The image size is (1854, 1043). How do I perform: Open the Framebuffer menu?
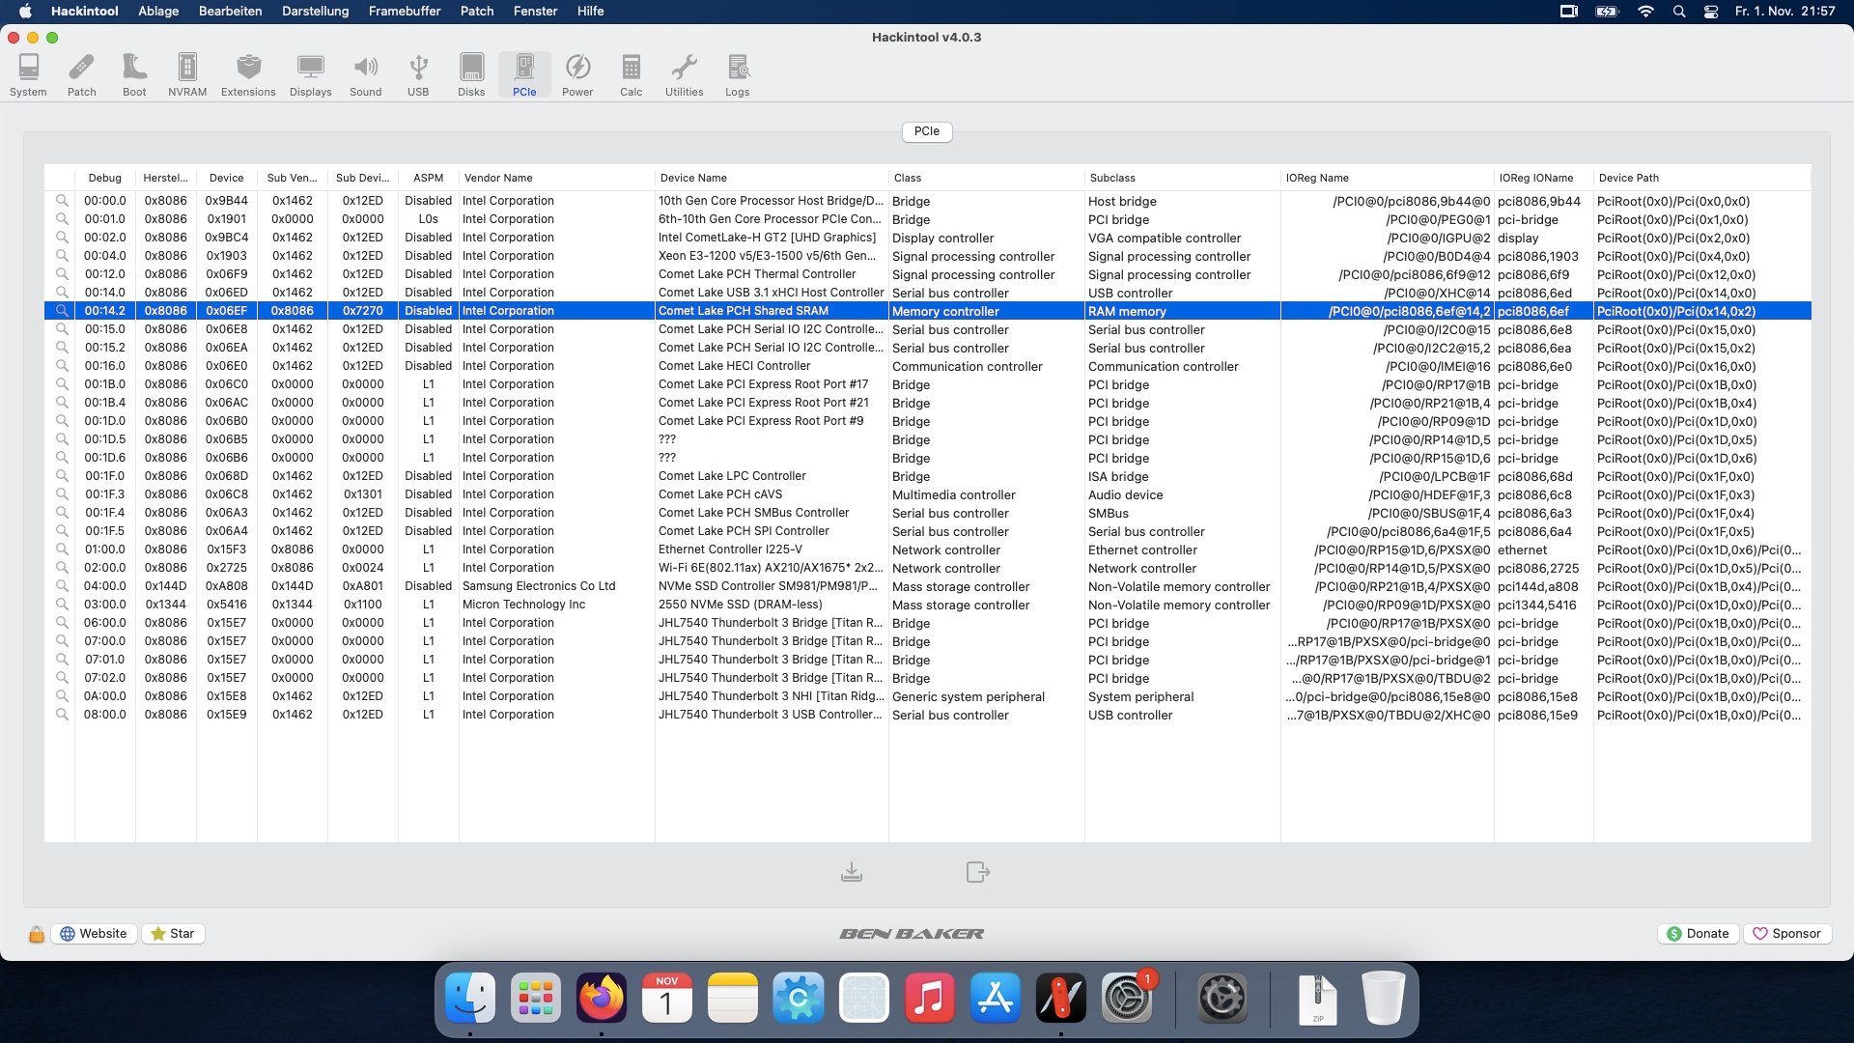pyautogui.click(x=404, y=11)
